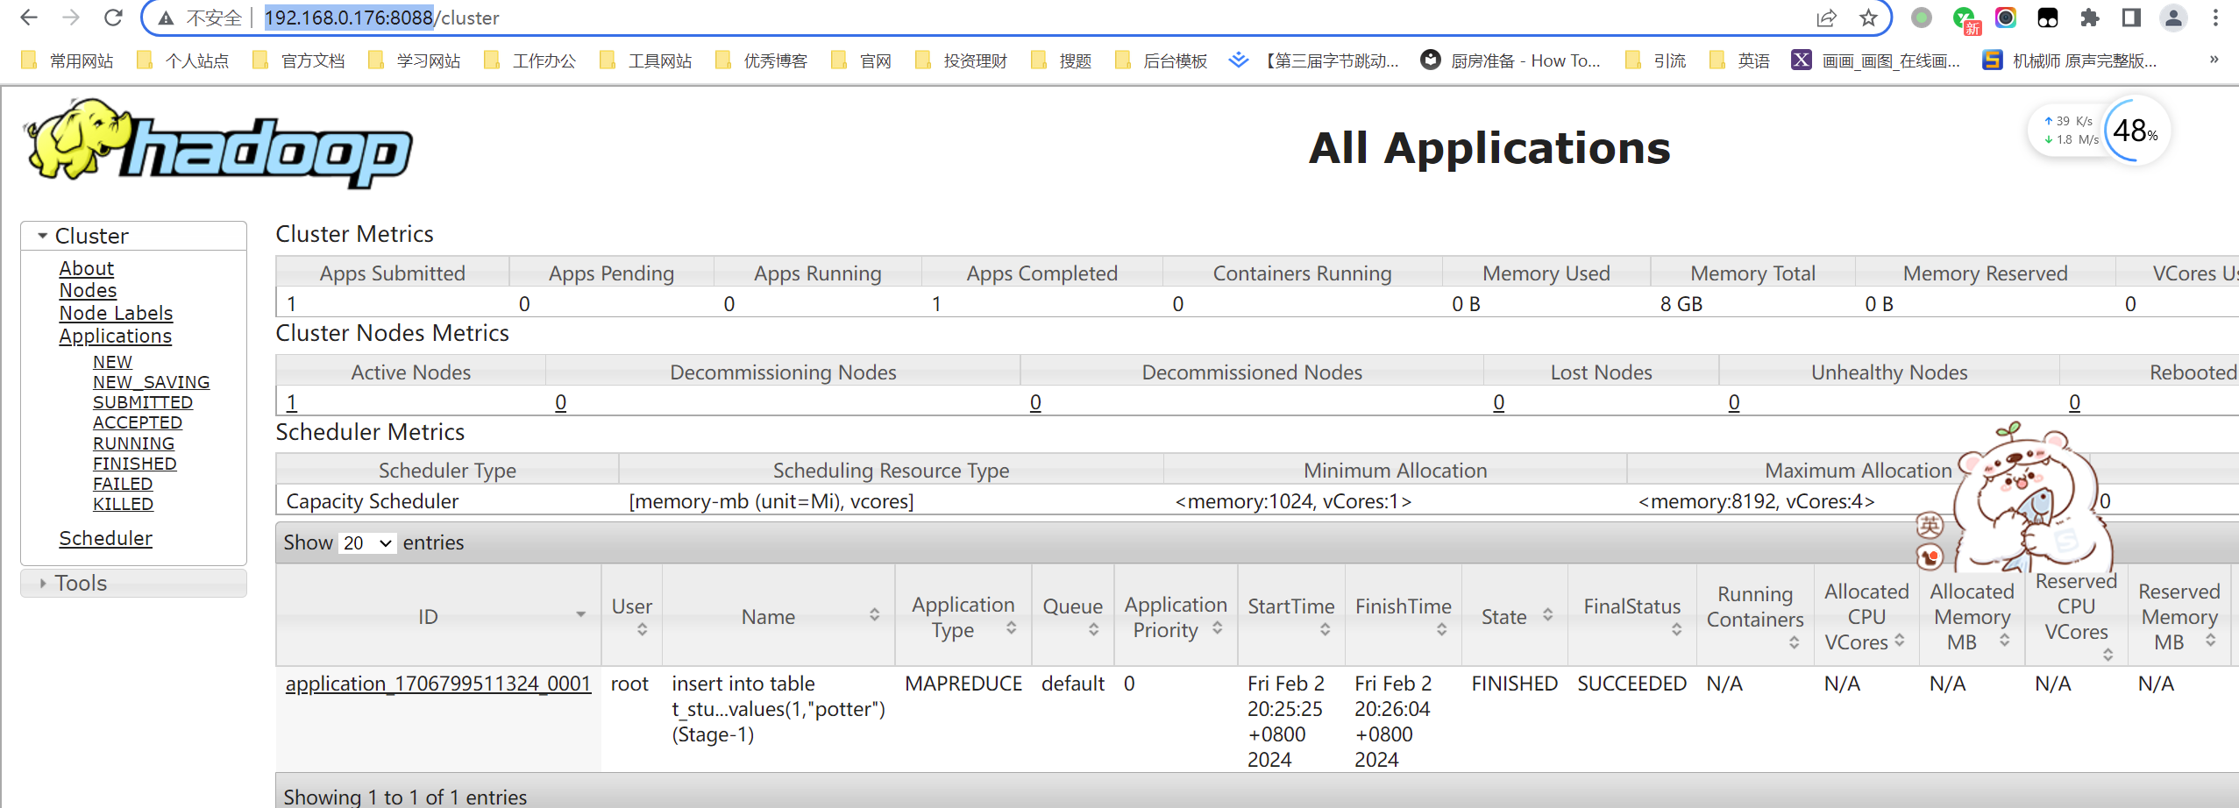Open the Applications link
Image resolution: width=2239 pixels, height=808 pixels.
116,336
